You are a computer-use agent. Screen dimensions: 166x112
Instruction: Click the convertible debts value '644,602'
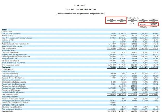113,105
